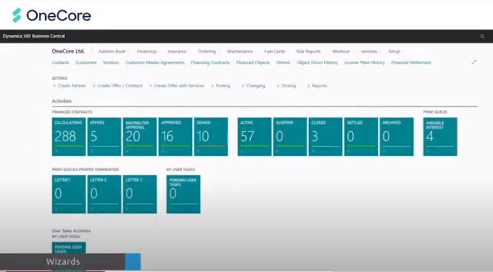Open the Vendors list
Image resolution: width=493 pixels, height=272 pixels.
(x=111, y=62)
